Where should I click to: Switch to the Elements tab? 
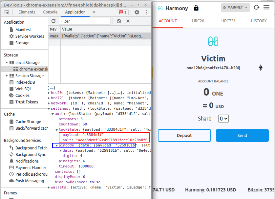27,12
